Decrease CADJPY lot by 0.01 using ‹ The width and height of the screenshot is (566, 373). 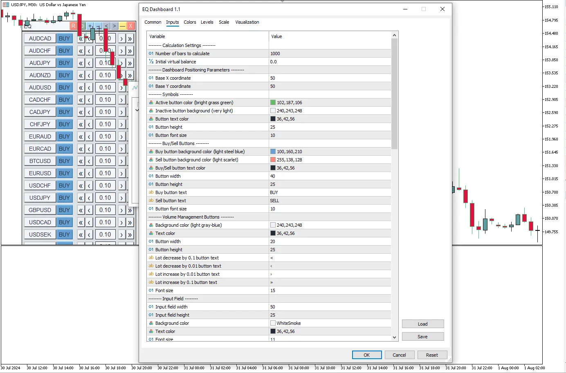point(89,112)
